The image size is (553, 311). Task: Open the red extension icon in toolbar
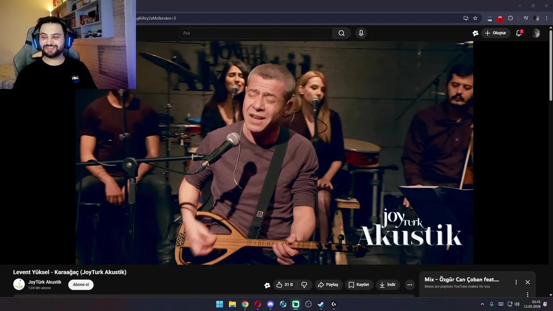click(x=500, y=19)
